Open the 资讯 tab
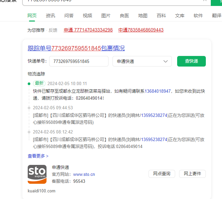Viewport: 222px width, 199px height. click(x=50, y=16)
